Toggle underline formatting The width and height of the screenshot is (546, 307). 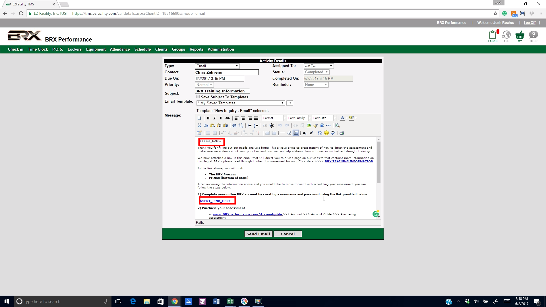(x=221, y=118)
